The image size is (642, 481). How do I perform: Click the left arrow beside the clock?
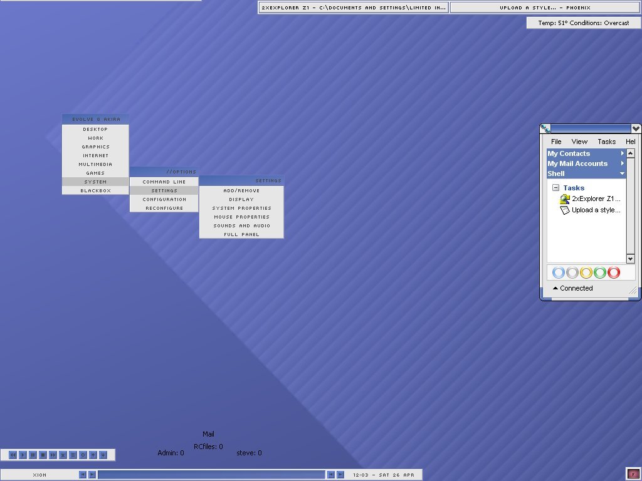(331, 475)
